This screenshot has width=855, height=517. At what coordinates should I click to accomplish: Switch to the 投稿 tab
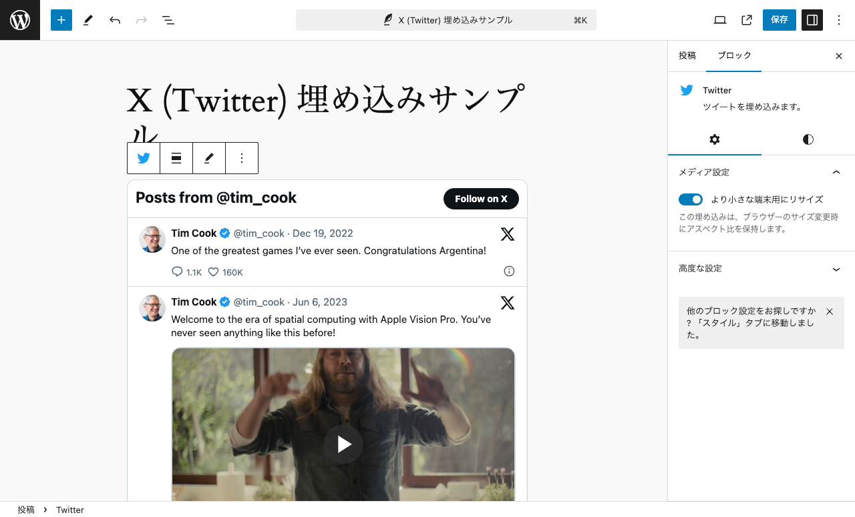click(687, 56)
